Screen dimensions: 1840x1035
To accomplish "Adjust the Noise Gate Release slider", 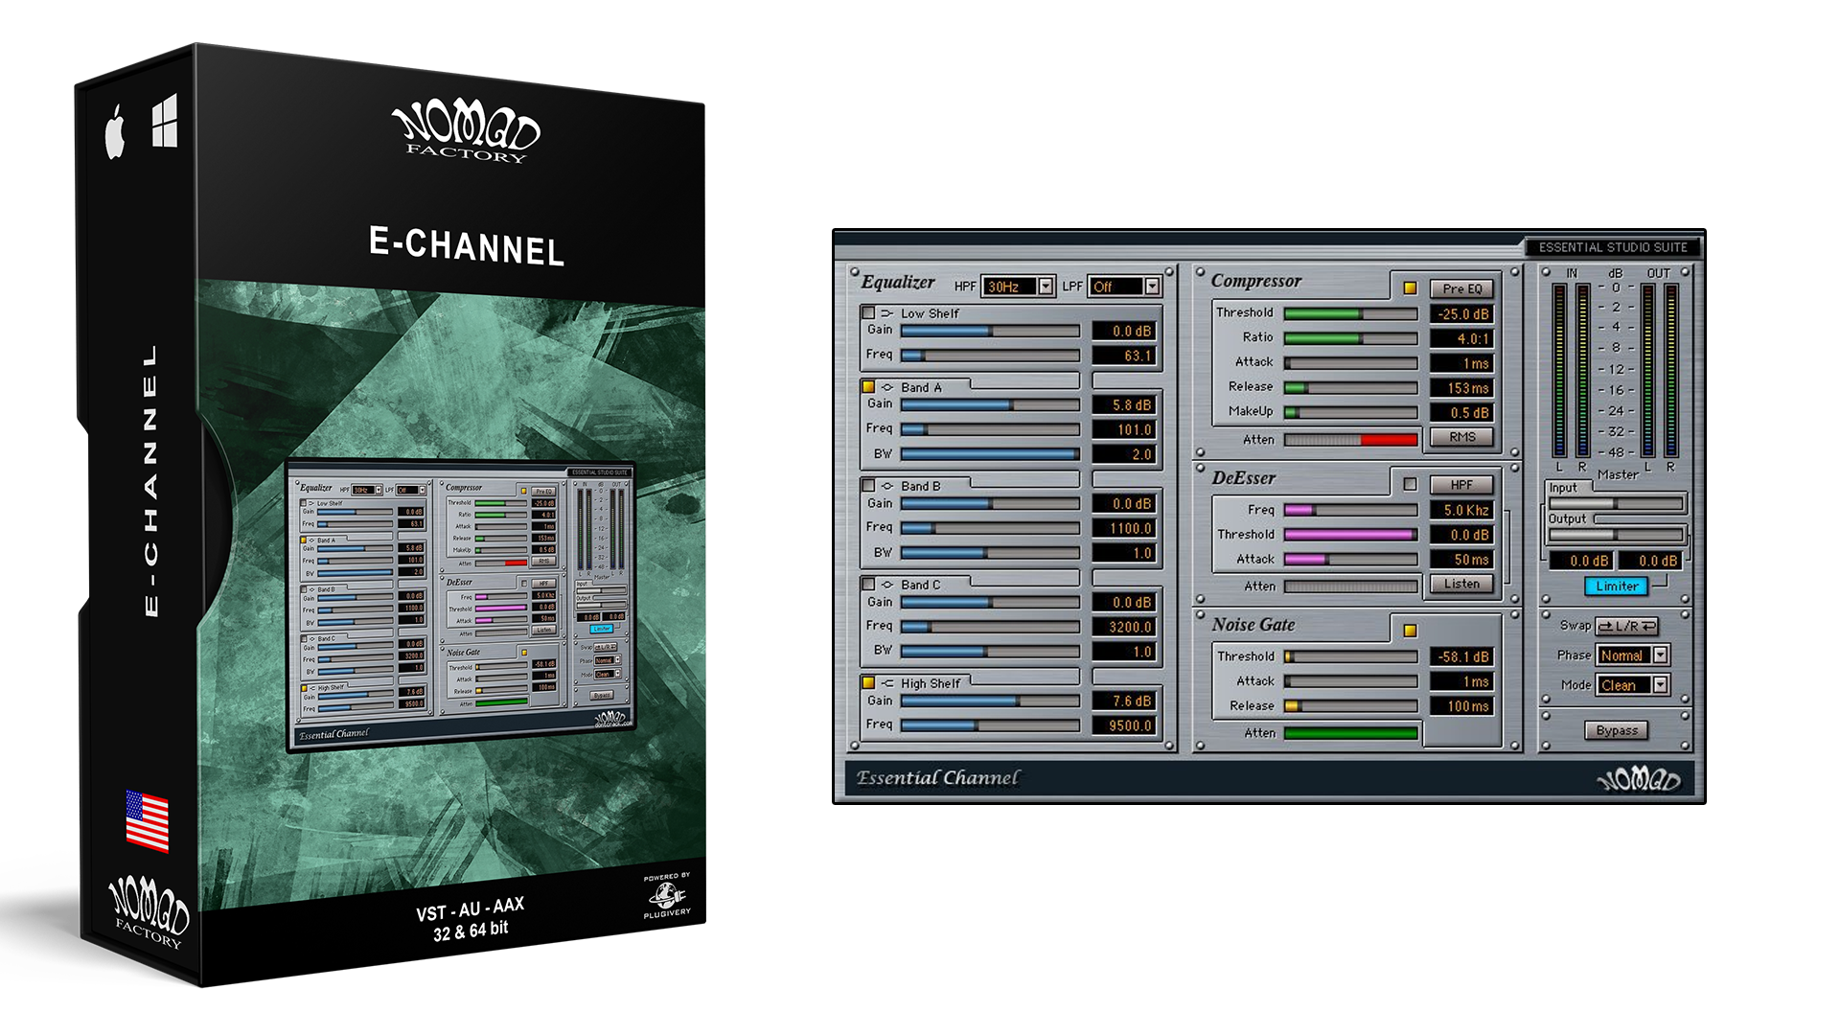I will tap(1350, 706).
